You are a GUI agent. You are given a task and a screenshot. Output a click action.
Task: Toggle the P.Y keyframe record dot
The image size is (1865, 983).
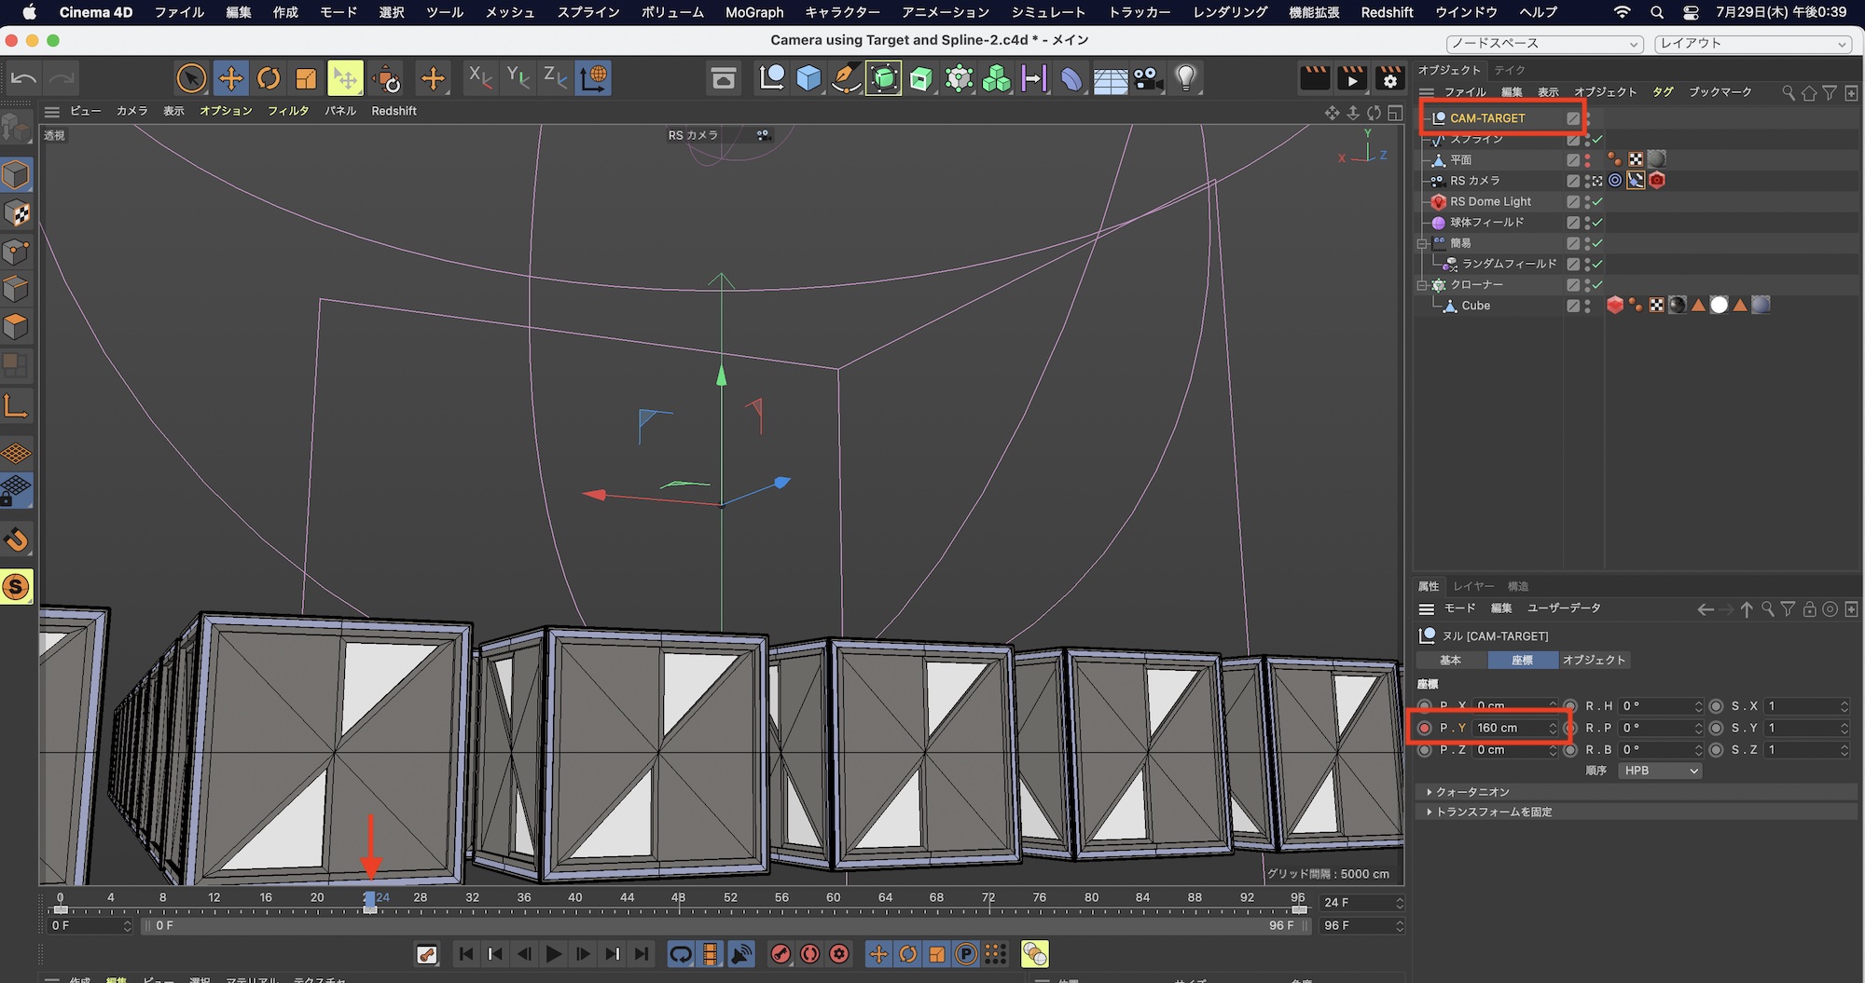click(x=1424, y=728)
